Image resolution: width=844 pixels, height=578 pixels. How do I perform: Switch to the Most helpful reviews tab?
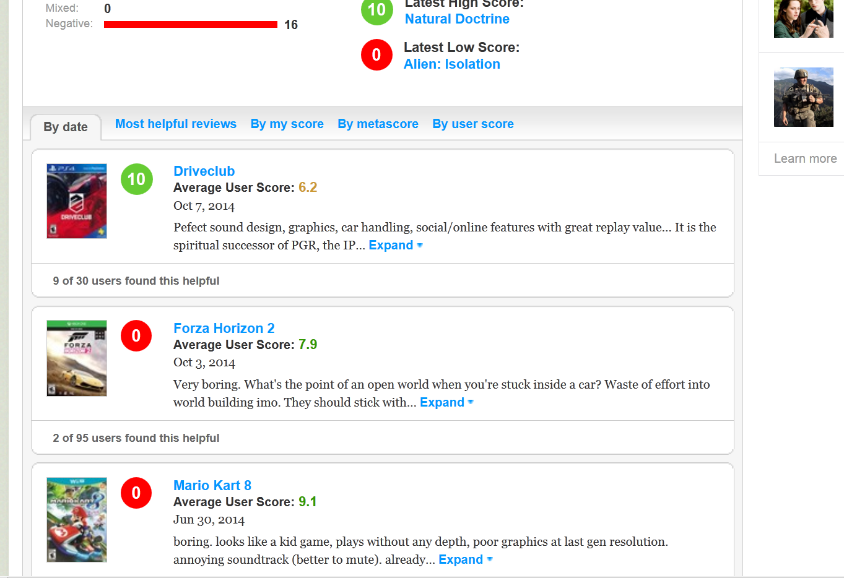click(x=176, y=124)
